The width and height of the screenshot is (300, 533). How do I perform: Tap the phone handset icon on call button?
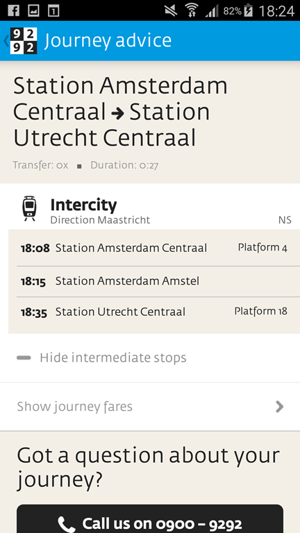[66, 524]
